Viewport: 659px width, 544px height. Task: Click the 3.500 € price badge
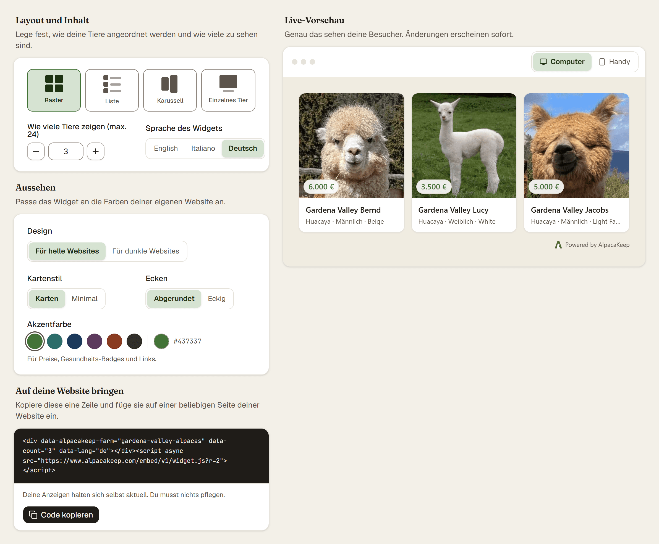coord(434,187)
